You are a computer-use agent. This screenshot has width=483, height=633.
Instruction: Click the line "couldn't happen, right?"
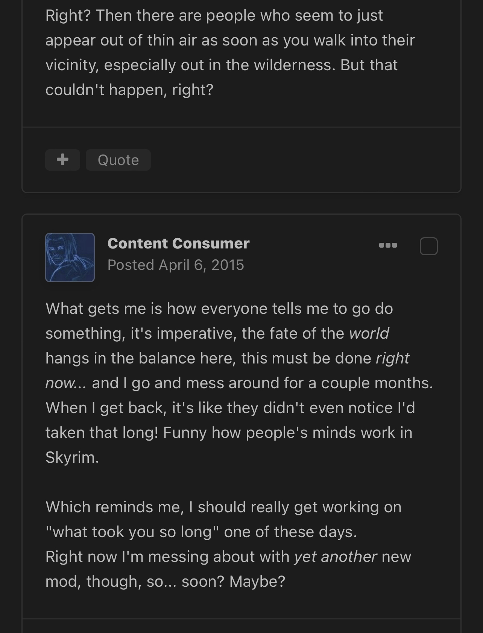click(129, 90)
